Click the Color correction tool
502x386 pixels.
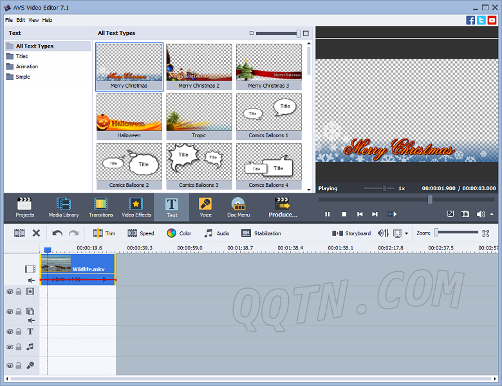[x=179, y=233]
